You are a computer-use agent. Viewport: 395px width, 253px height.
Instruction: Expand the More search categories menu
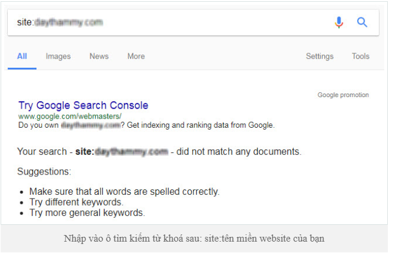pyautogui.click(x=136, y=56)
